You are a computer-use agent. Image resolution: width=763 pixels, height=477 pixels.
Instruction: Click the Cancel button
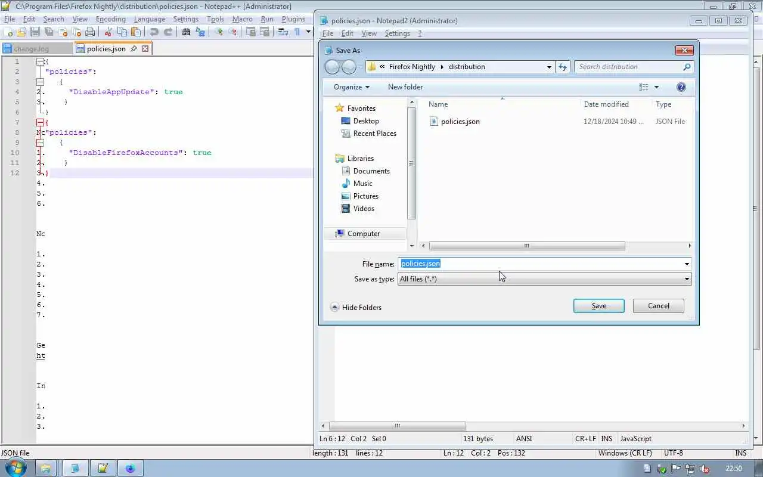point(658,306)
